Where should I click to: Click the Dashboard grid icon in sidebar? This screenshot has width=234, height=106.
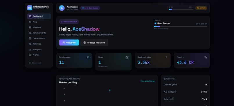click(30, 16)
